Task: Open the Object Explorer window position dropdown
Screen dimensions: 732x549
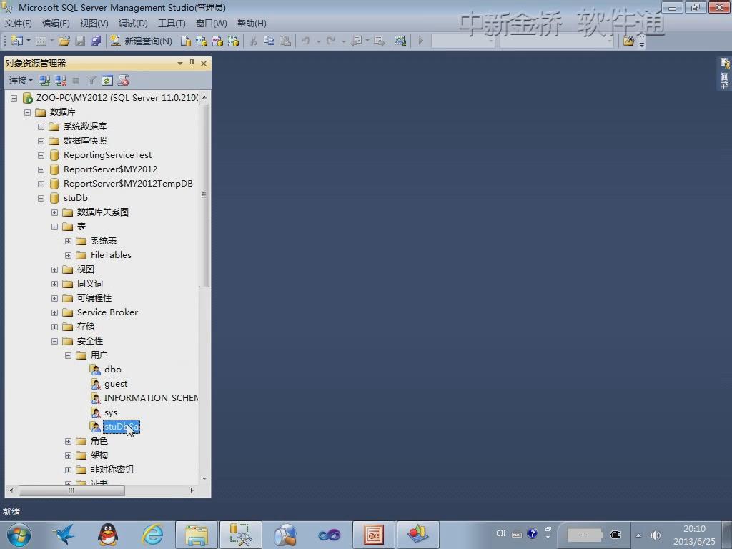Action: tap(179, 64)
